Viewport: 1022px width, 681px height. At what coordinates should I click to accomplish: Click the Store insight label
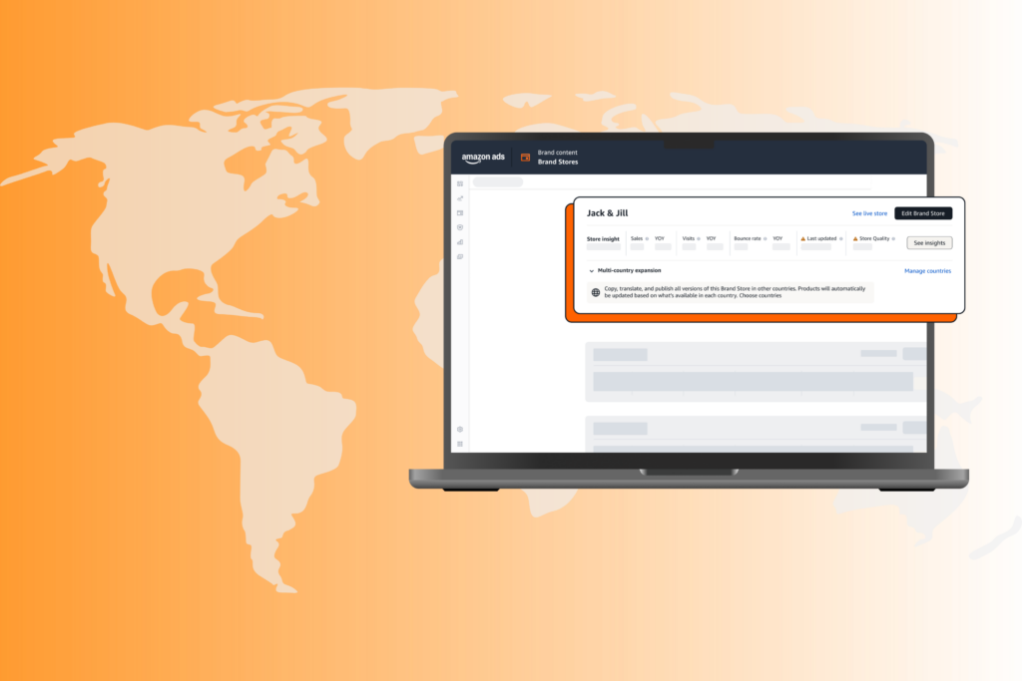(x=603, y=239)
